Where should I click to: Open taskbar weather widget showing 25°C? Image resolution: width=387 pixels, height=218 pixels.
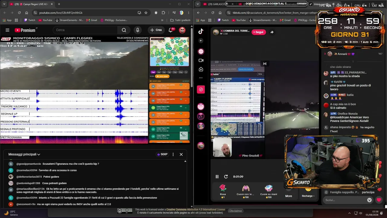(10, 213)
